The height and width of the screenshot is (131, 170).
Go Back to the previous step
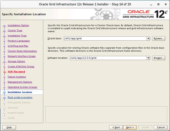(116, 127)
